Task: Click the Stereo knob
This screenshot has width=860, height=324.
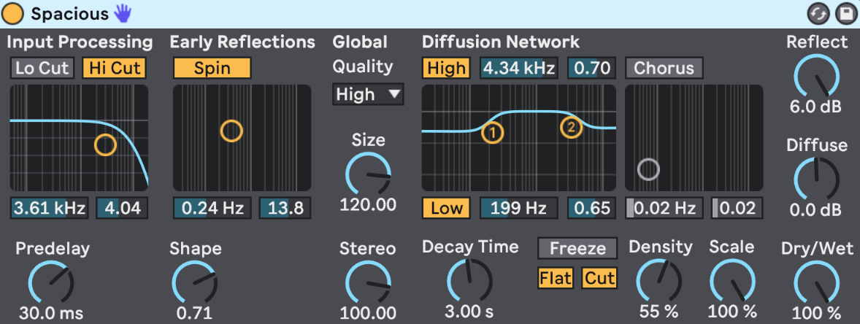Action: [368, 282]
